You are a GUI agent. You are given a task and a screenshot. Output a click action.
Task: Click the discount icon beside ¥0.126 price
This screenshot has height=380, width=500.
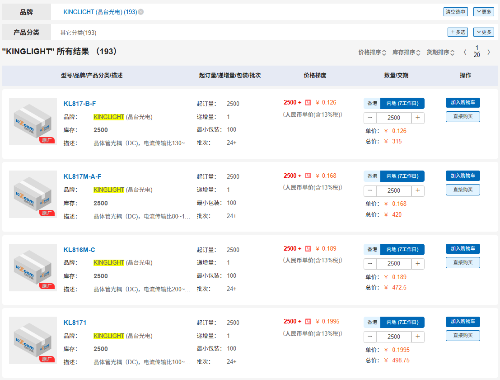point(308,103)
